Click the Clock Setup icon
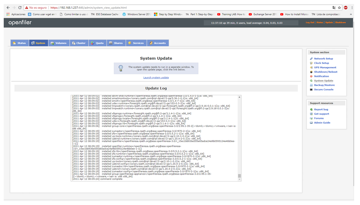This screenshot has width=360, height=205. pos(311,63)
